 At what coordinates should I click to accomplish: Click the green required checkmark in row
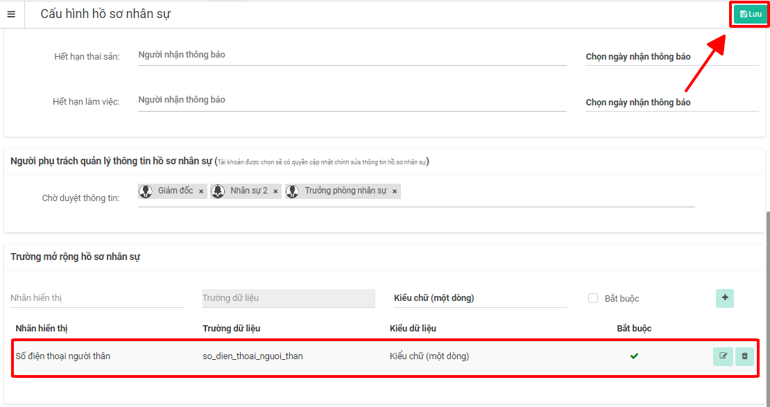point(634,356)
